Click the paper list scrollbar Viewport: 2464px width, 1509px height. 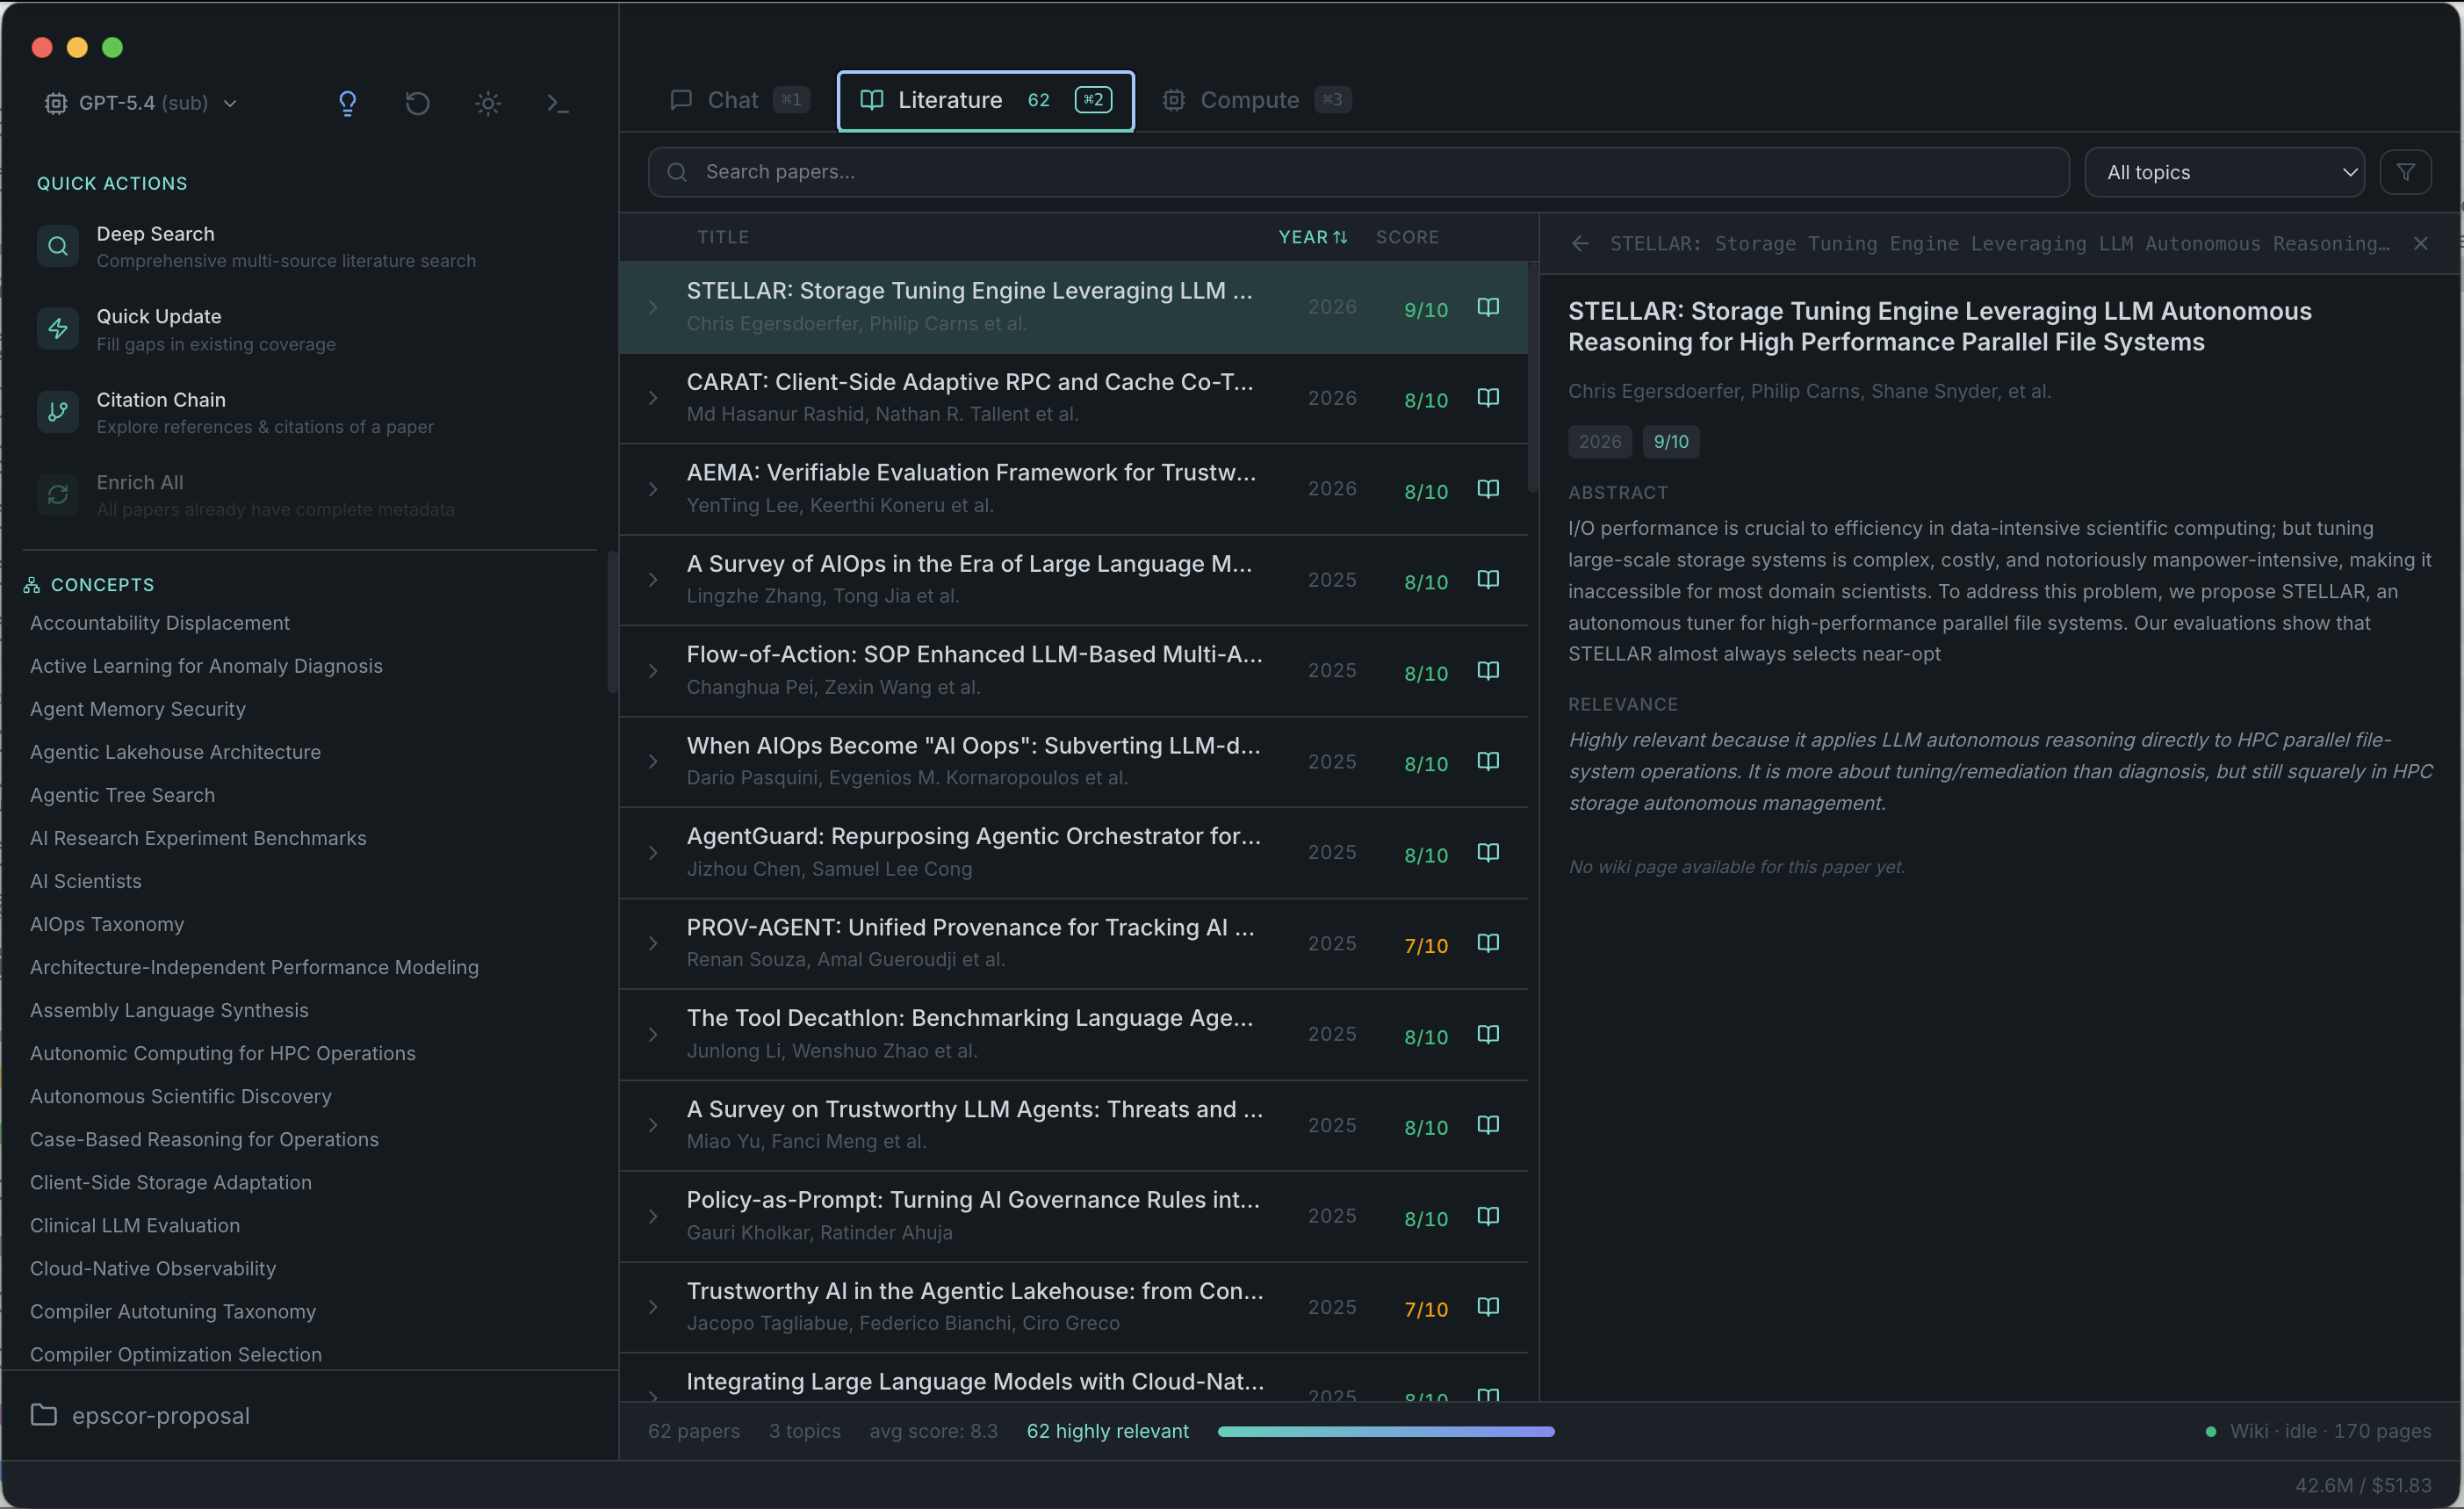click(1533, 377)
